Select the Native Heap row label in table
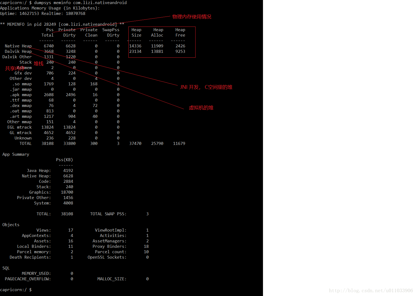 pyautogui.click(x=18, y=46)
